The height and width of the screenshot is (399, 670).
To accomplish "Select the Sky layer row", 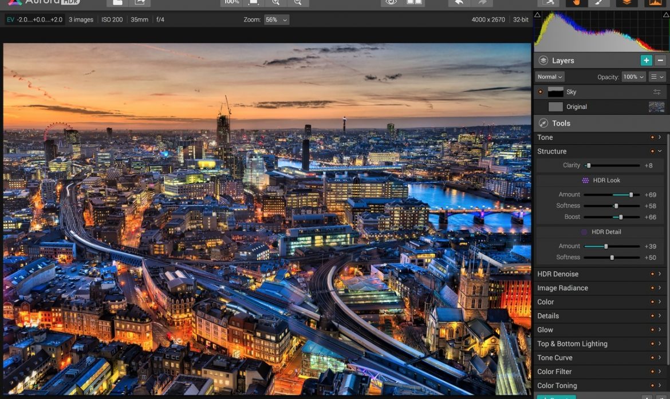I will 601,92.
